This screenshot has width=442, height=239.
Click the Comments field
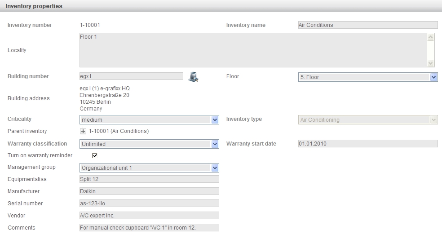pyautogui.click(x=149, y=227)
